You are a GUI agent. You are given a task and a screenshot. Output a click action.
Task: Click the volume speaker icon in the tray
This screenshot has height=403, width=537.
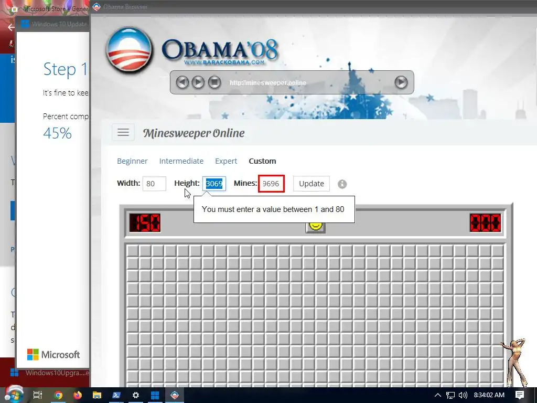click(463, 395)
